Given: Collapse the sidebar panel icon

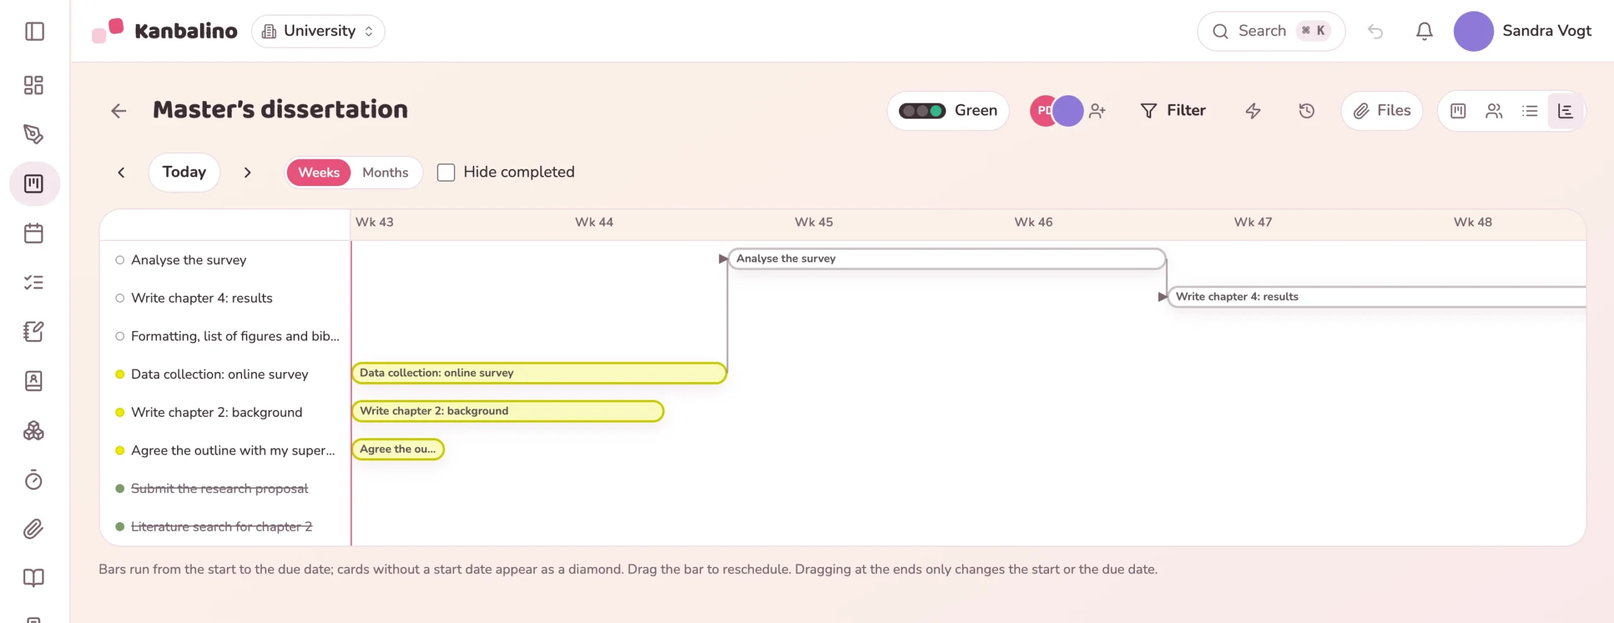Looking at the screenshot, I should [x=34, y=31].
